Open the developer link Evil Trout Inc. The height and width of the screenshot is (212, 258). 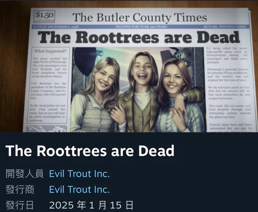coord(79,174)
